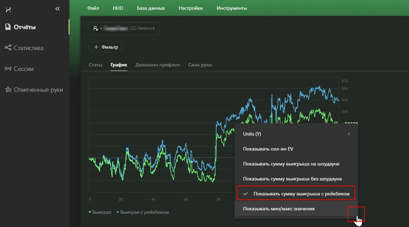Switch to the Сила руки tab

[200, 65]
